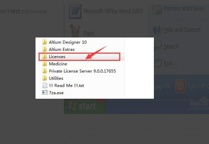Click the 7za.exe application icon
This screenshot has width=209, height=144.
pos(45,92)
